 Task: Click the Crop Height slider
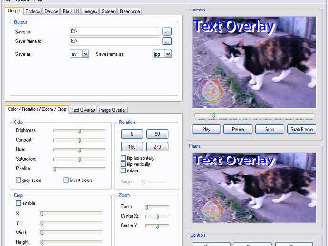tap(71, 242)
